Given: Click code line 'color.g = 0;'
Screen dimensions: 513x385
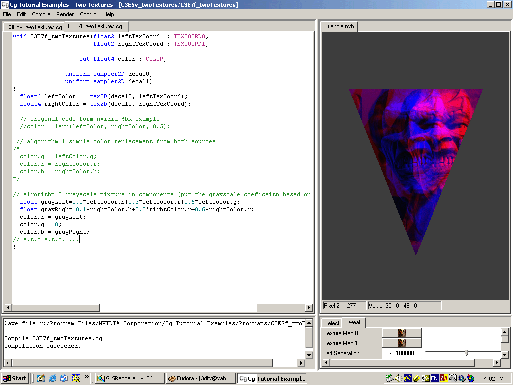Looking at the screenshot, I should tap(40, 224).
